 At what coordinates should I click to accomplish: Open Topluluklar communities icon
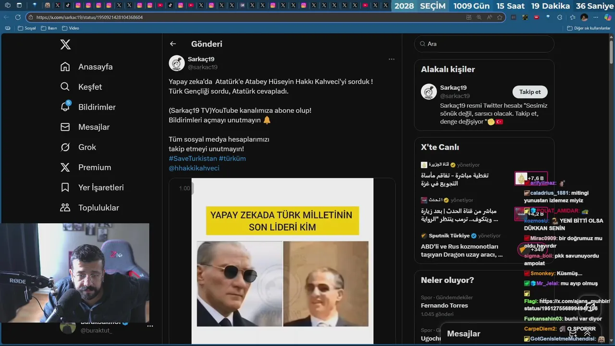click(65, 208)
